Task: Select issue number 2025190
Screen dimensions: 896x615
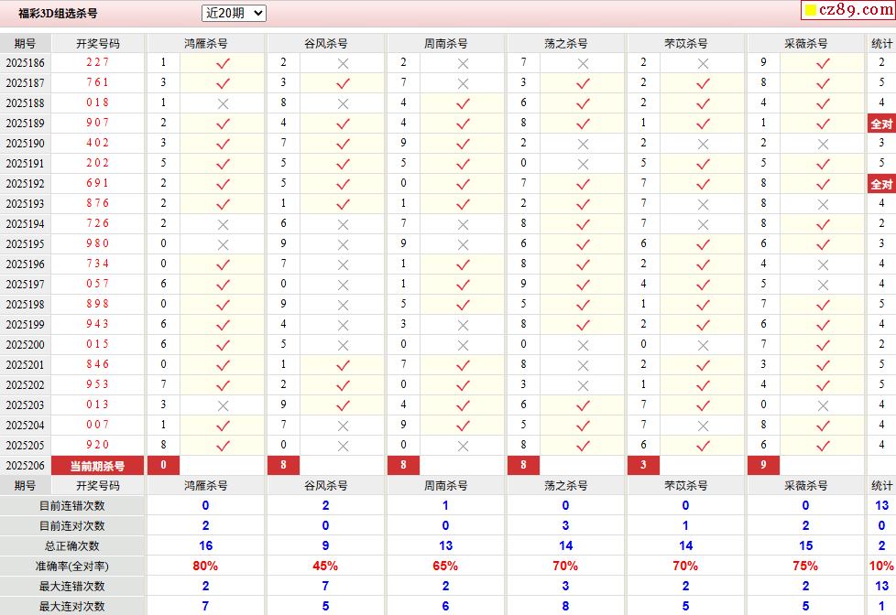Action: coord(25,144)
